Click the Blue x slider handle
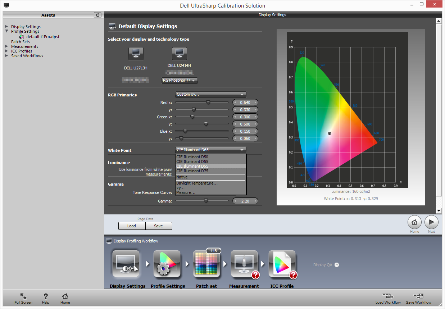The image size is (445, 309). click(x=185, y=131)
